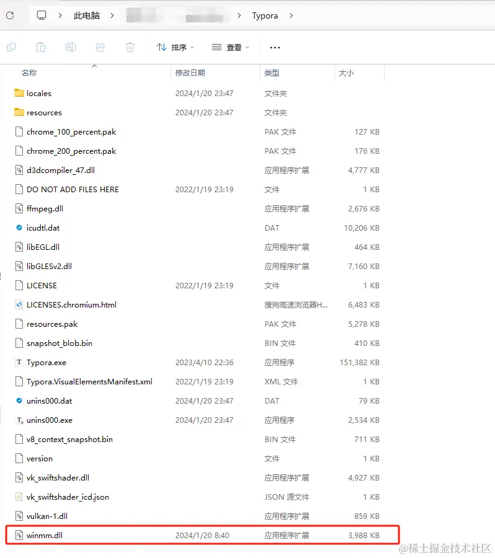Click the snapshot_blob.bin file icon
The height and width of the screenshot is (558, 495).
[19, 343]
